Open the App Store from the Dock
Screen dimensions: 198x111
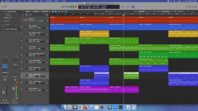(115, 107)
